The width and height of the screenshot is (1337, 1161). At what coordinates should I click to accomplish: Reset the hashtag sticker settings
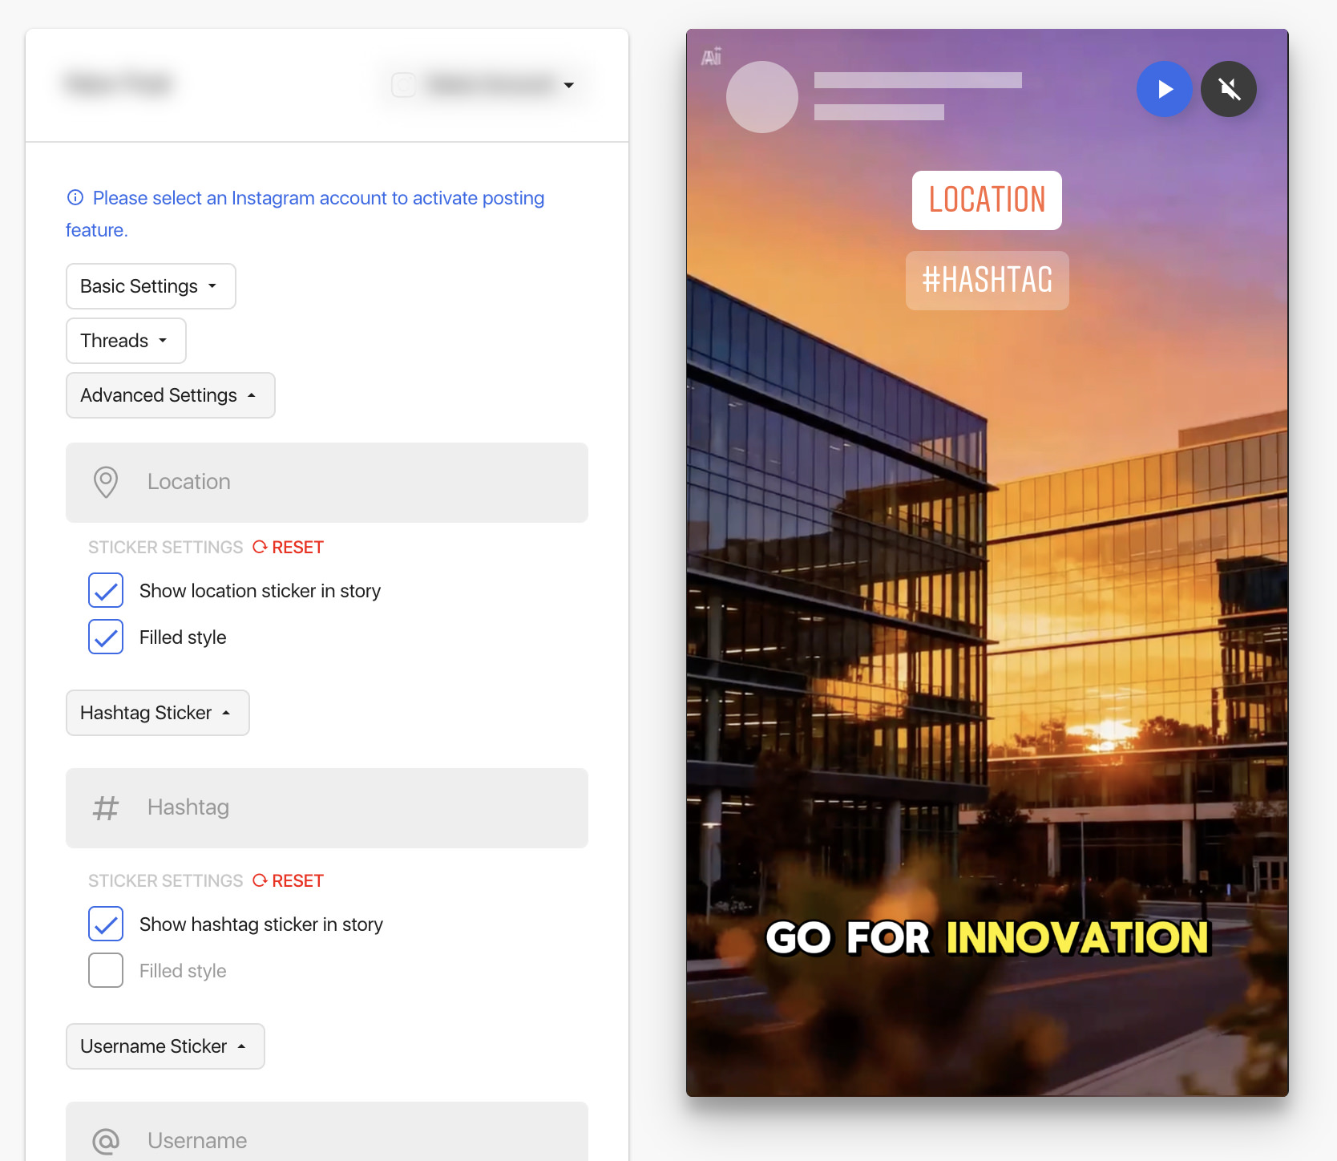pyautogui.click(x=289, y=880)
